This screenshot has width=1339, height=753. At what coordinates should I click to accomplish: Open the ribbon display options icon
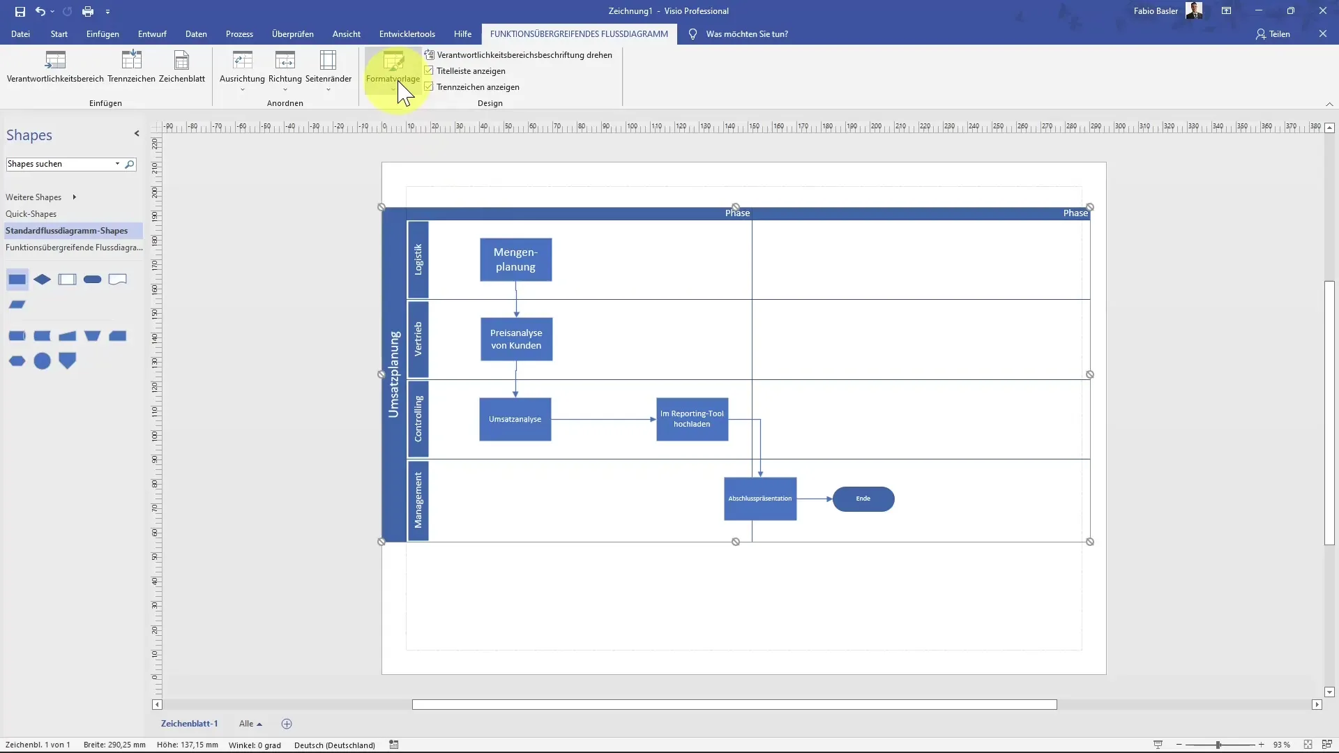click(x=1226, y=11)
